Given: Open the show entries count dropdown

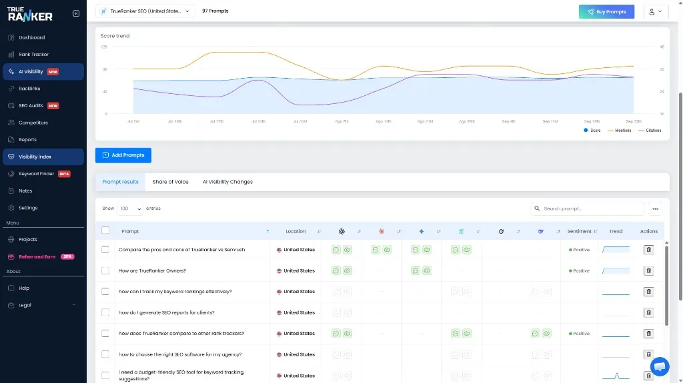Looking at the screenshot, I should click(130, 208).
